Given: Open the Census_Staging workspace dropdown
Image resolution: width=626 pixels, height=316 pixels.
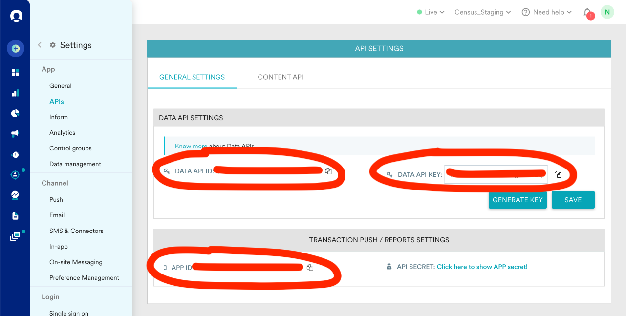Looking at the screenshot, I should coord(482,12).
